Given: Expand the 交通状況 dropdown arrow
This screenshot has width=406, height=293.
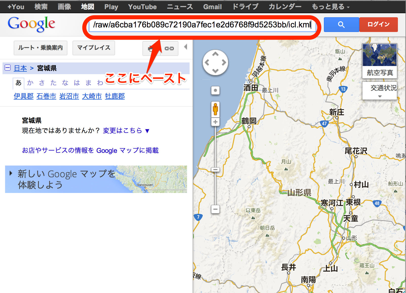Looking at the screenshot, I should pyautogui.click(x=380, y=96).
